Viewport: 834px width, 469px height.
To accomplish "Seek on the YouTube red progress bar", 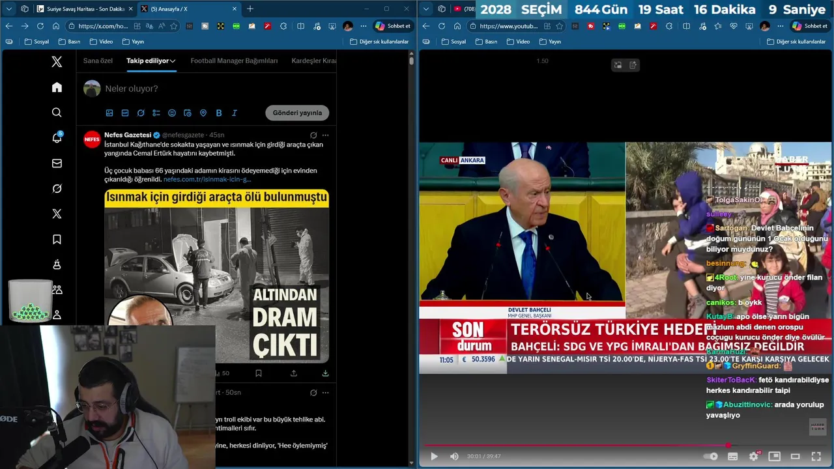I will (625, 446).
